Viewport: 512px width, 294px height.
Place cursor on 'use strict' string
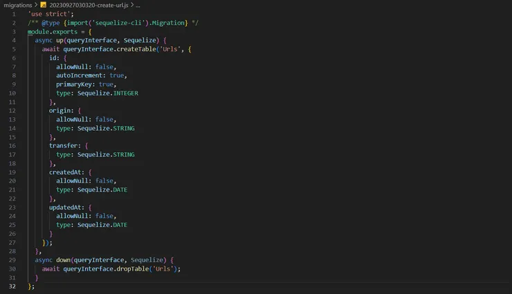[x=51, y=14]
